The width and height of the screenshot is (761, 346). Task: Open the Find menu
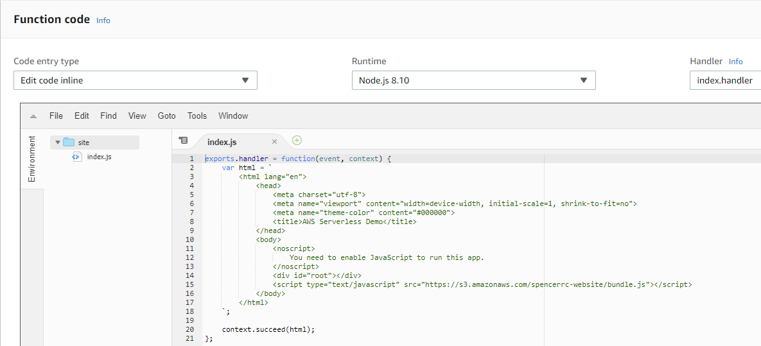coord(109,116)
